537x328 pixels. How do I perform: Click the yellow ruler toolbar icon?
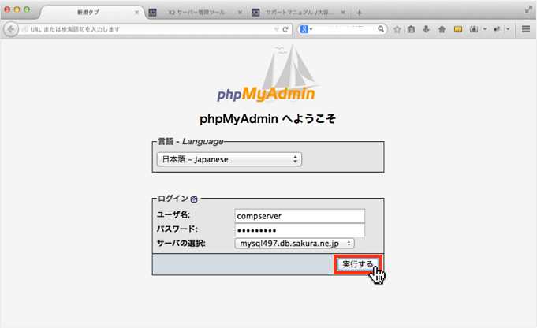pos(458,29)
